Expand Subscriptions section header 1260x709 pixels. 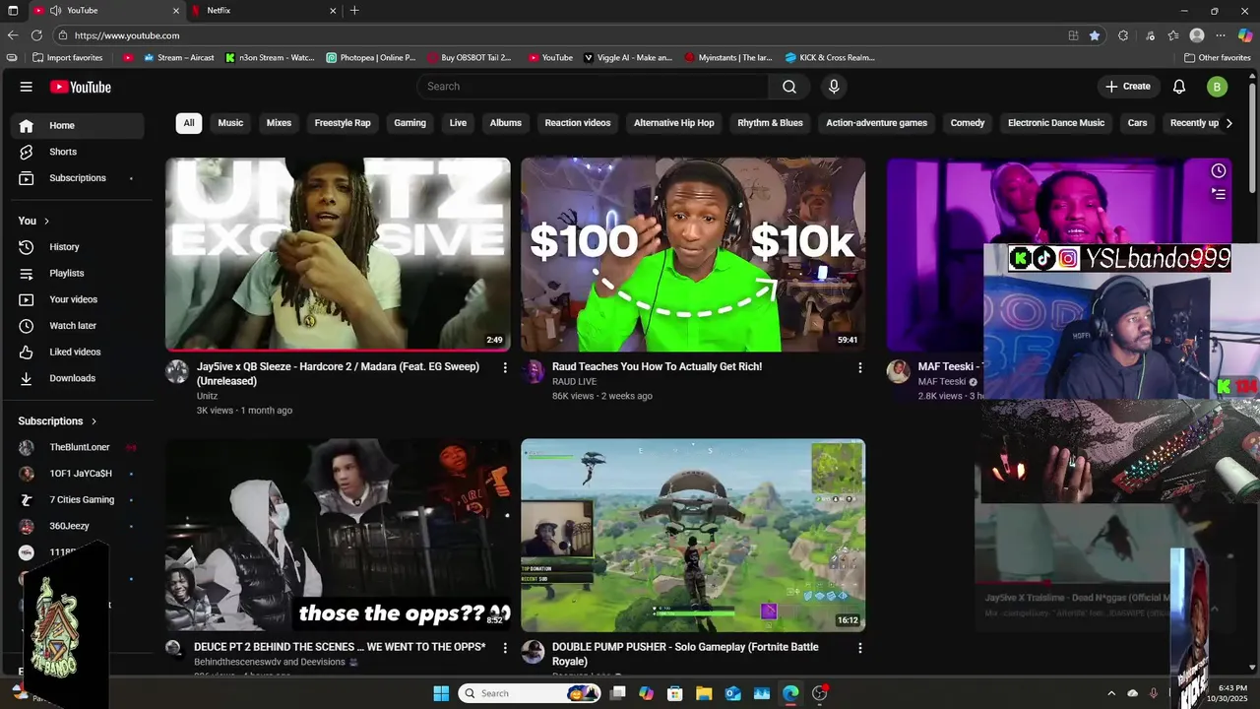pos(58,420)
